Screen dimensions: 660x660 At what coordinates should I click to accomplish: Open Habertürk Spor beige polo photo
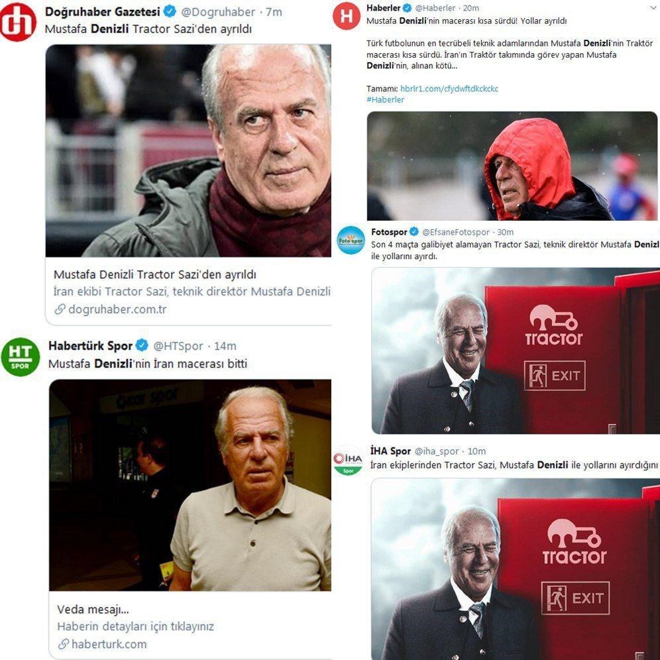coord(190,485)
